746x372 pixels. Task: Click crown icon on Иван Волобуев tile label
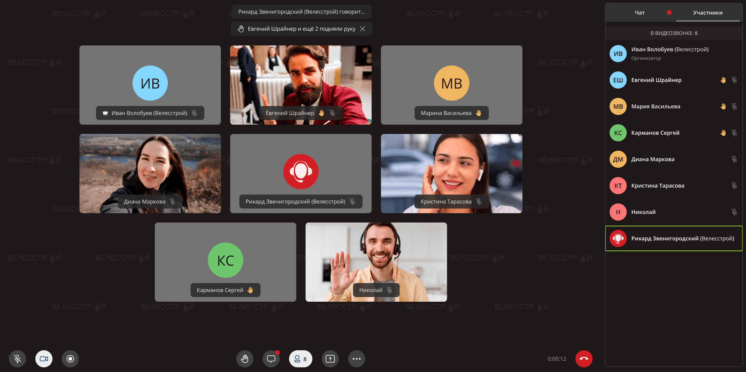(x=105, y=113)
